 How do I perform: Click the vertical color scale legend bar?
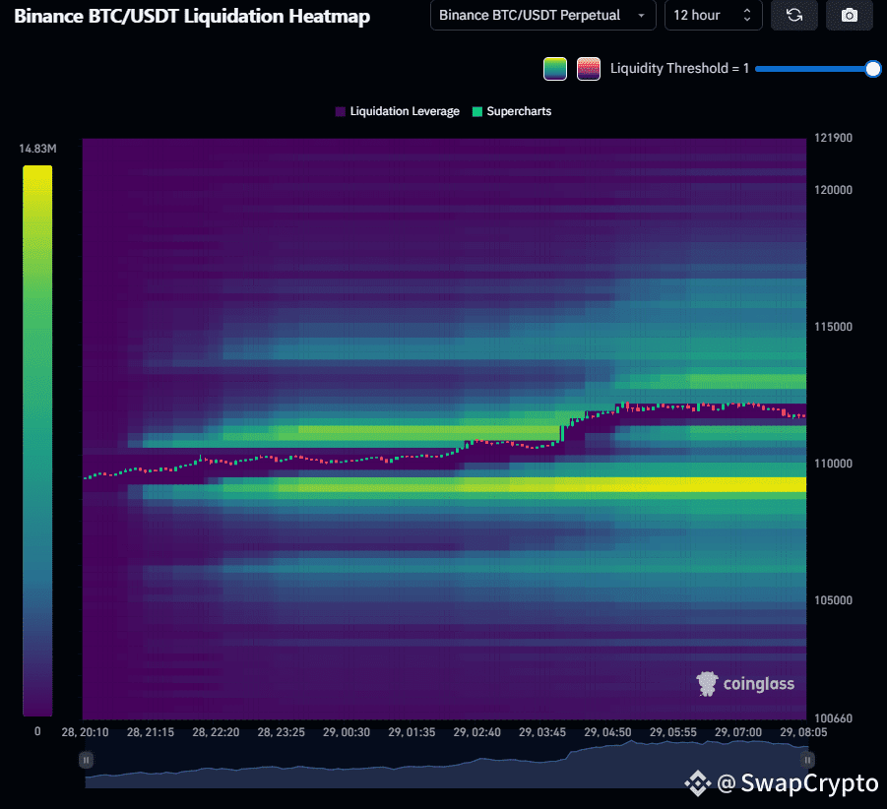[37, 440]
